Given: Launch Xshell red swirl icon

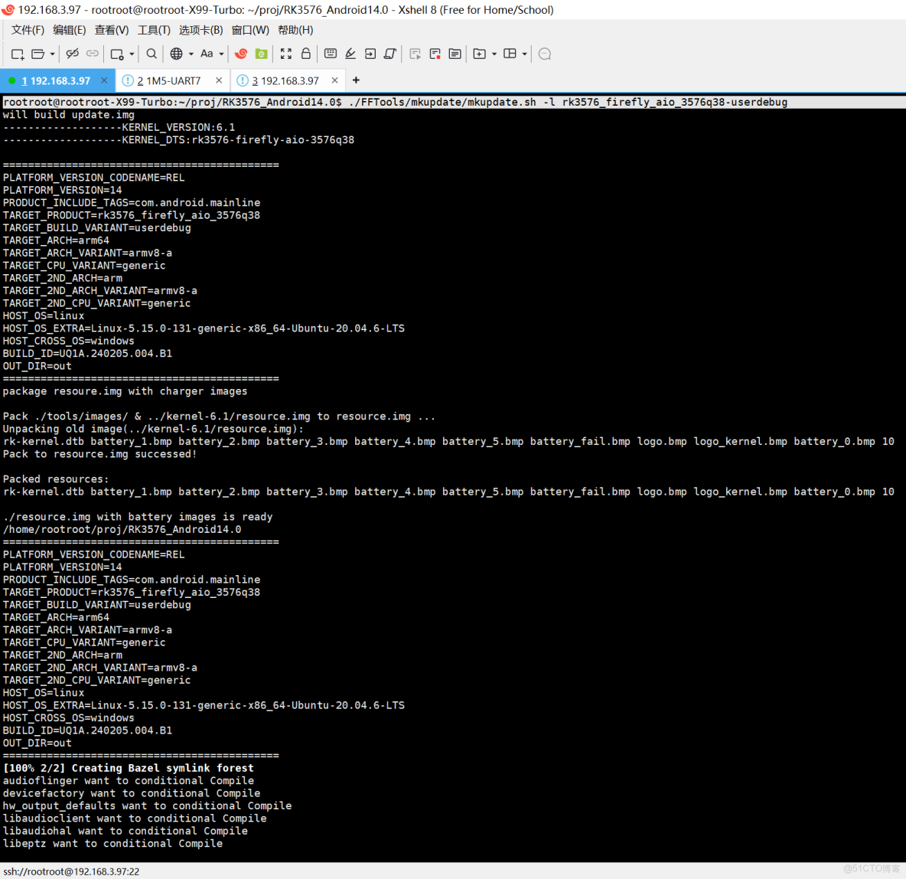Looking at the screenshot, I should click(x=241, y=54).
